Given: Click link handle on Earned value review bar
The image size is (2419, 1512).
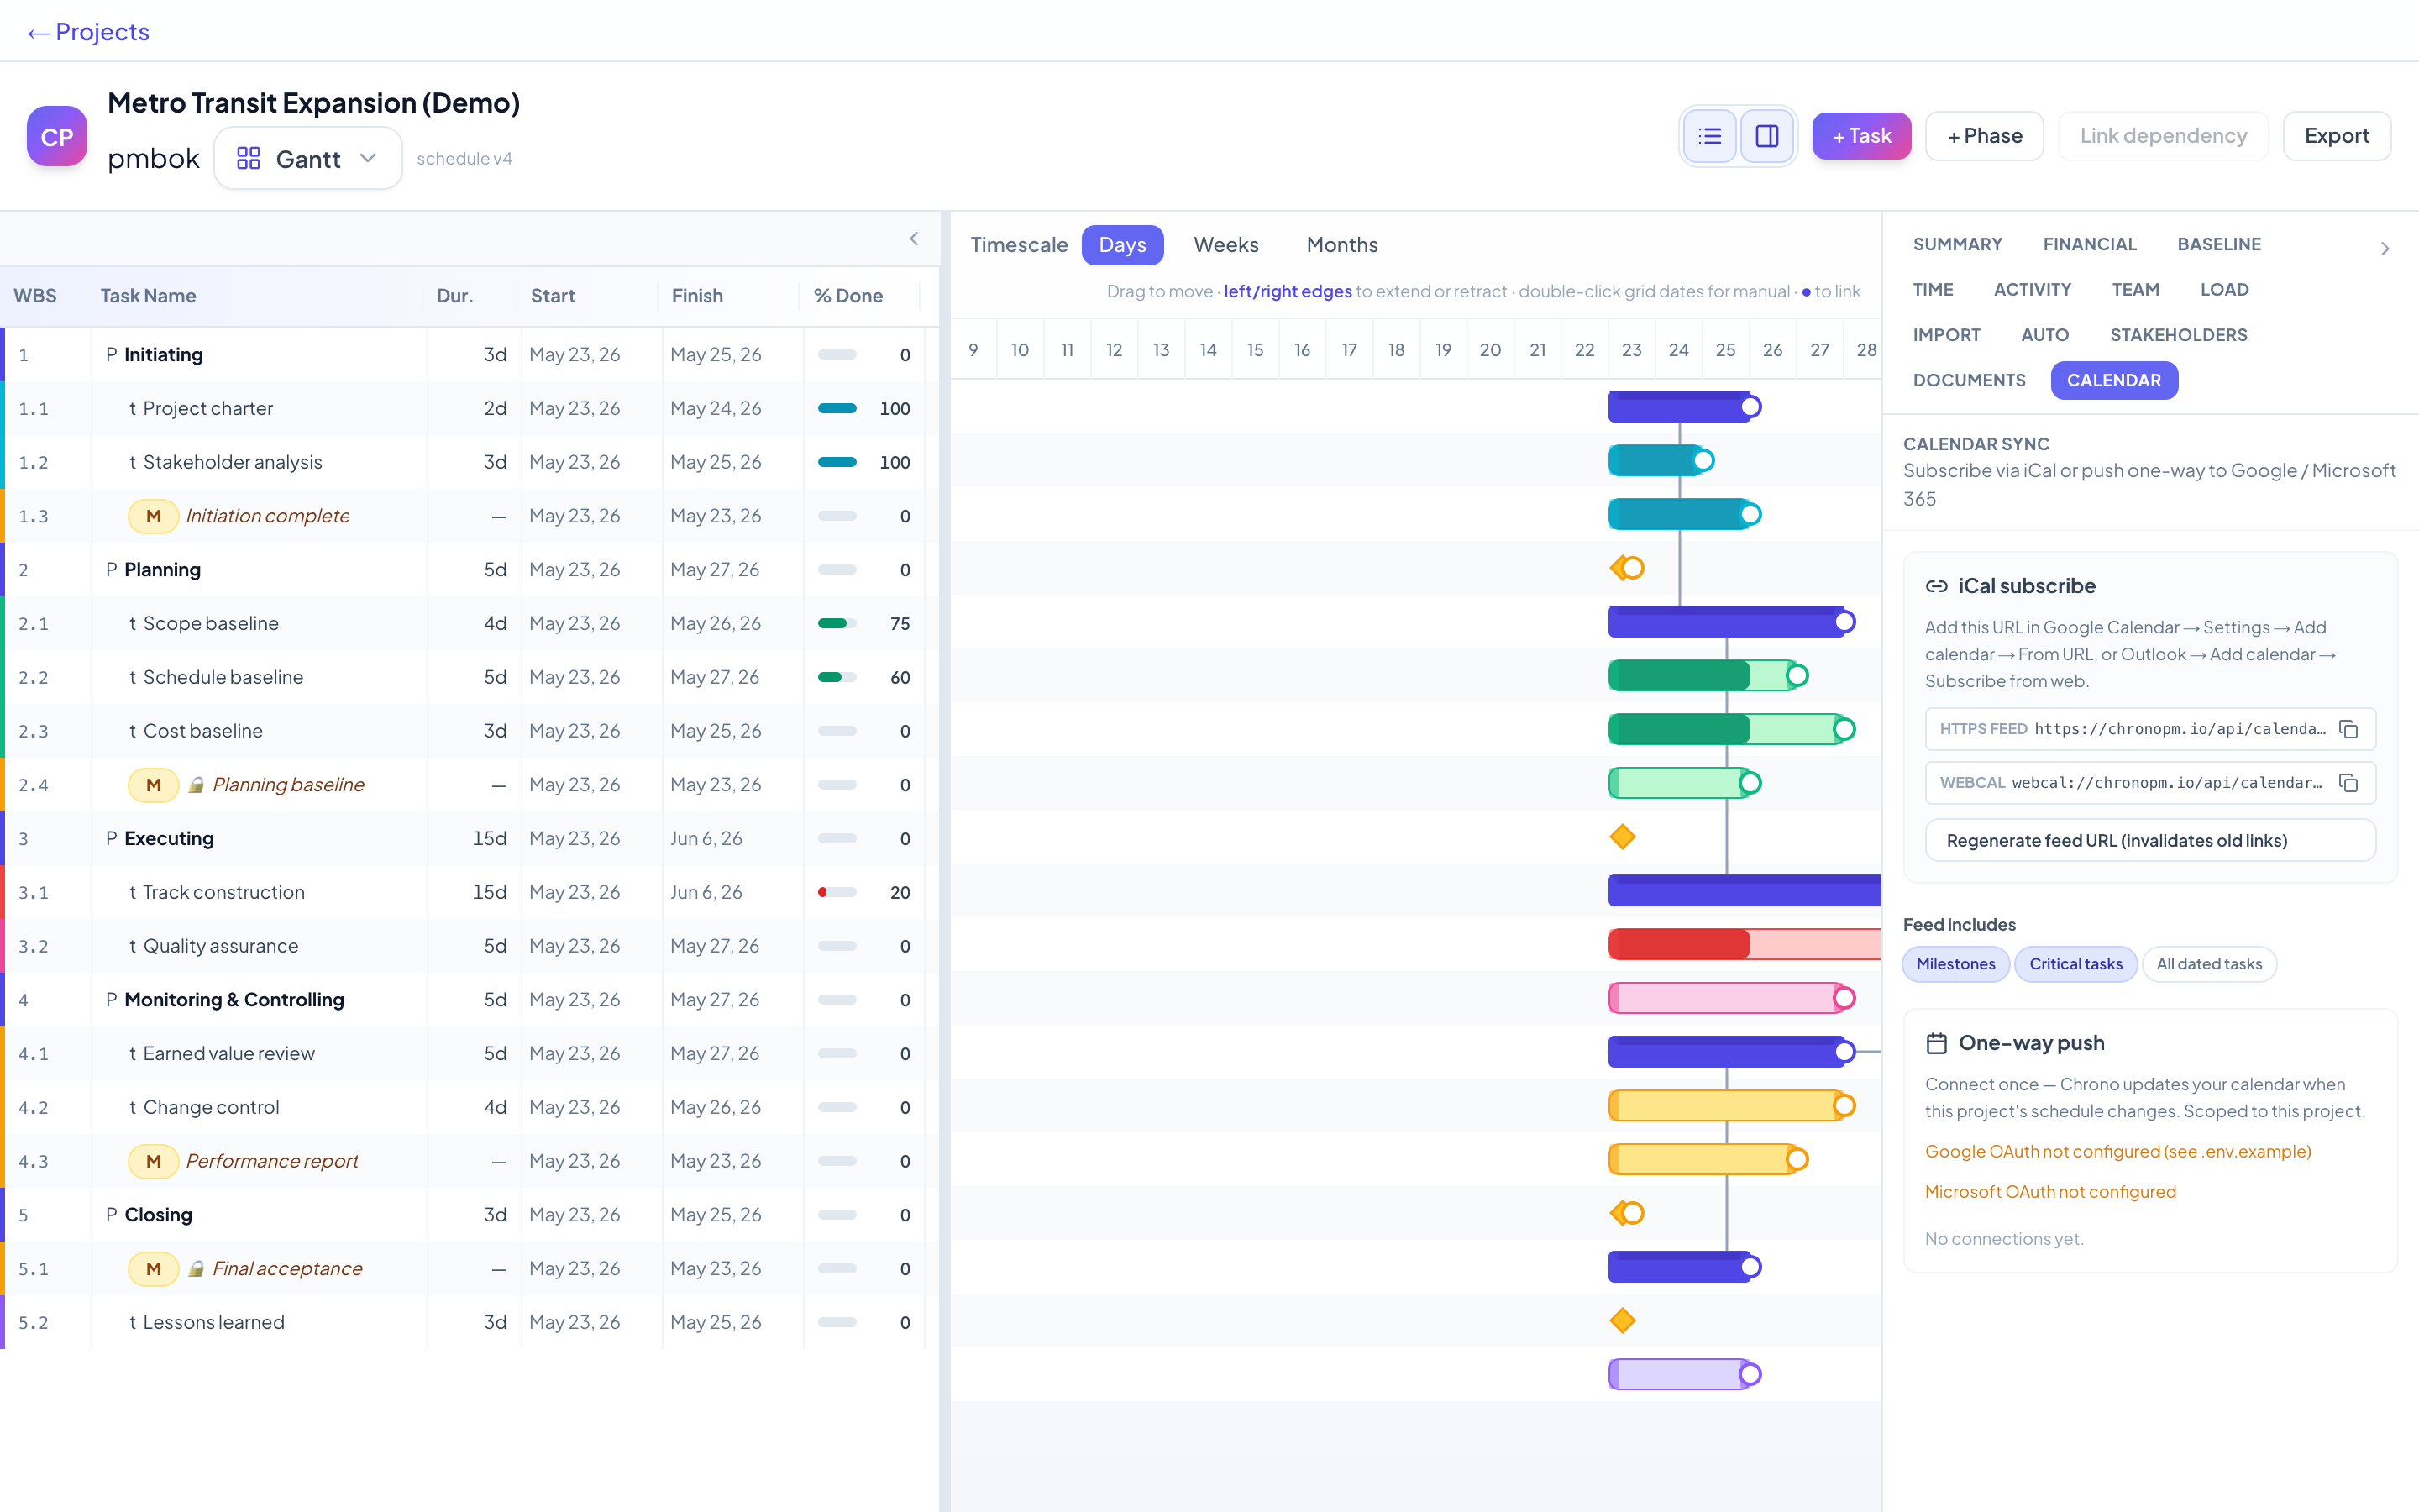Looking at the screenshot, I should tap(1844, 1106).
